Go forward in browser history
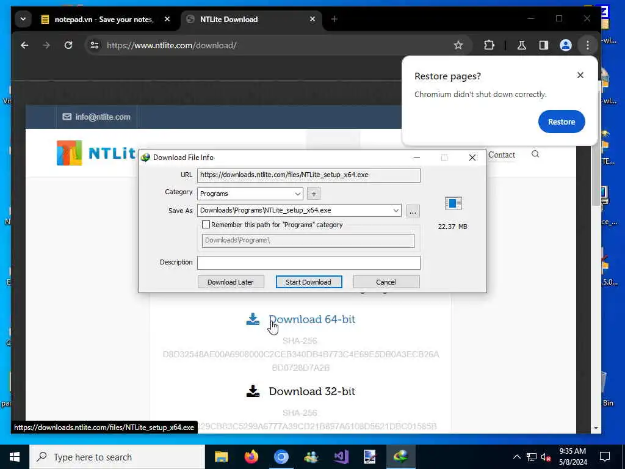This screenshot has width=625, height=469. 46,45
